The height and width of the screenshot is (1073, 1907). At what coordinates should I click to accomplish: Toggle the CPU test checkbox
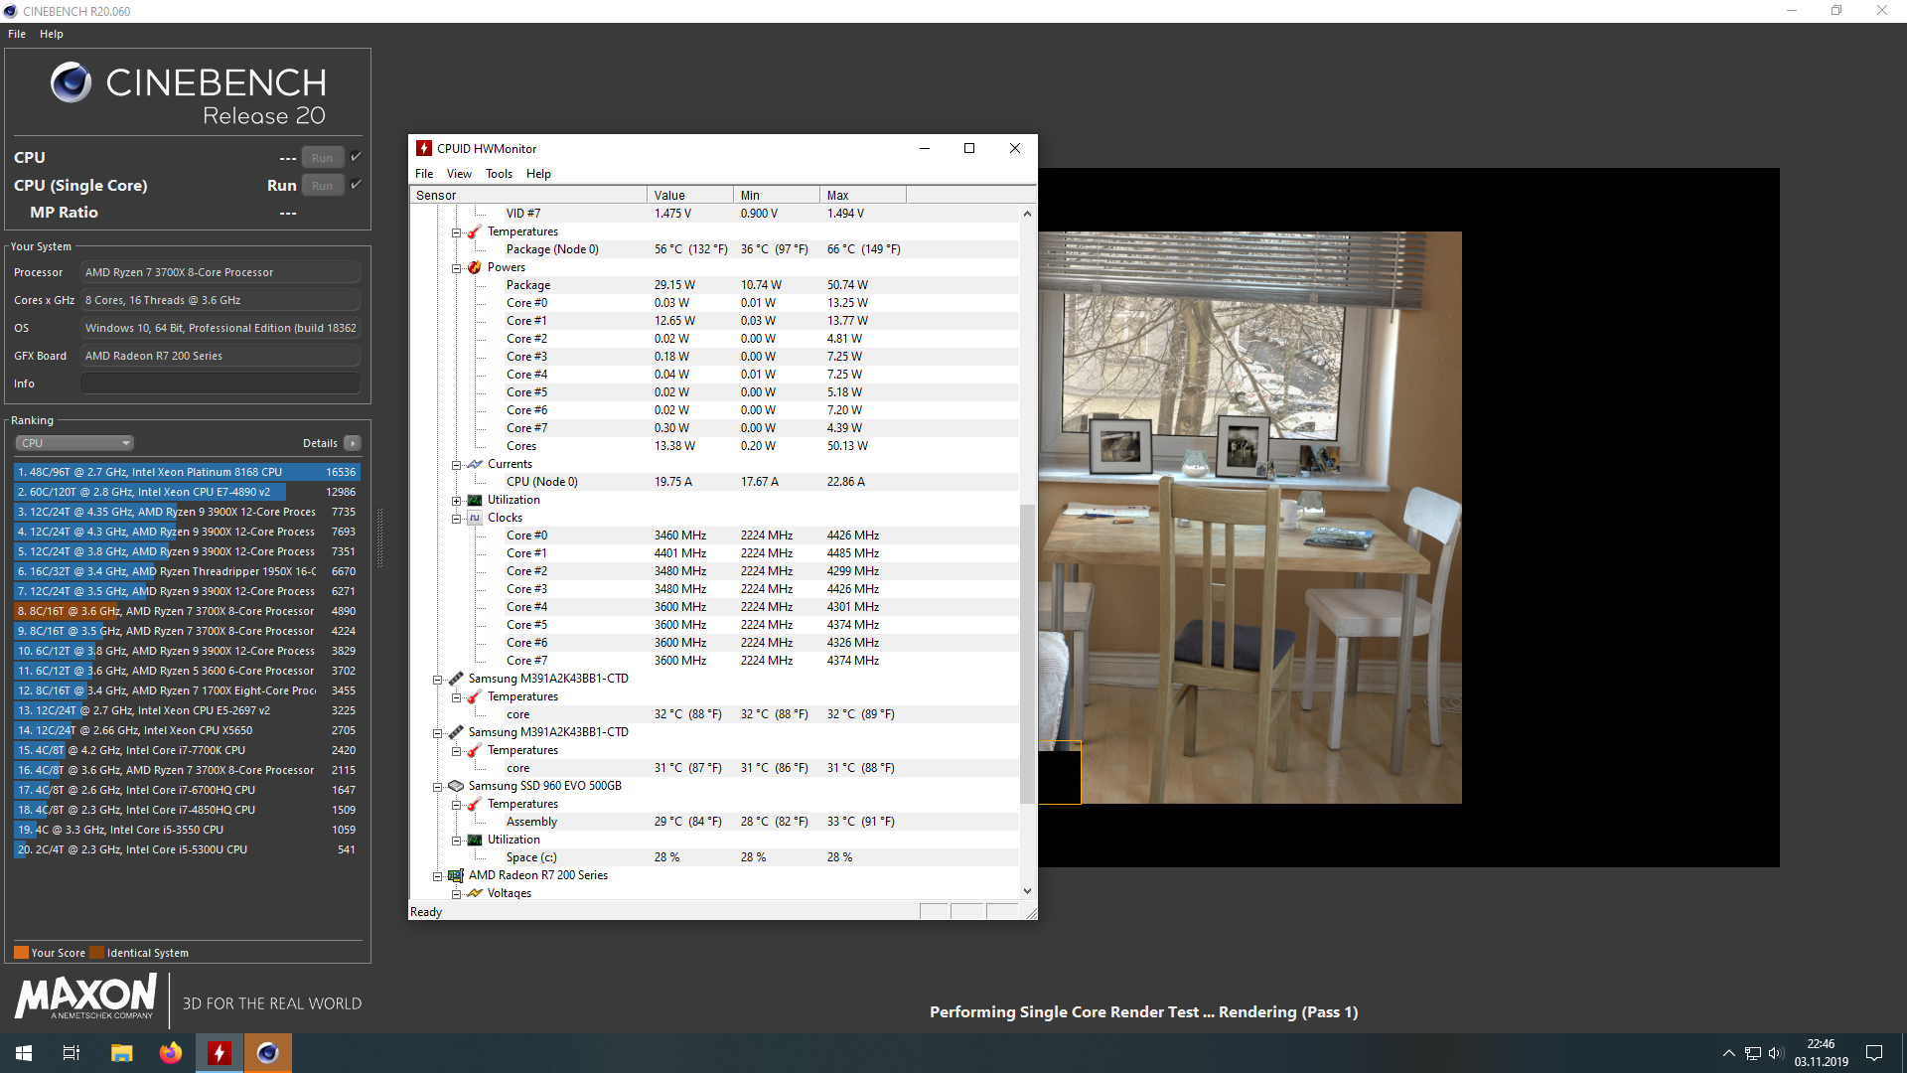[356, 157]
